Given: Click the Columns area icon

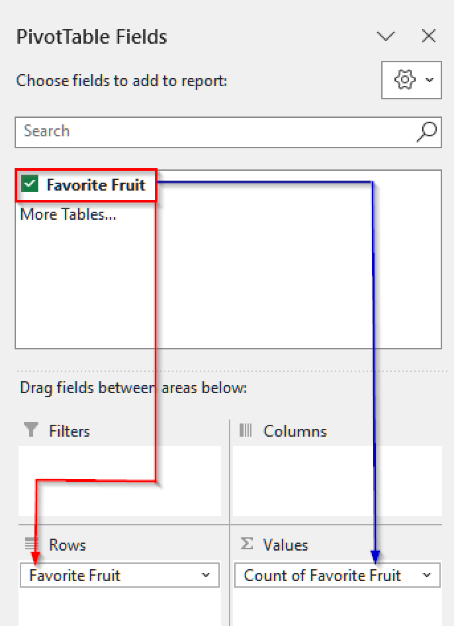Looking at the screenshot, I should click(245, 430).
